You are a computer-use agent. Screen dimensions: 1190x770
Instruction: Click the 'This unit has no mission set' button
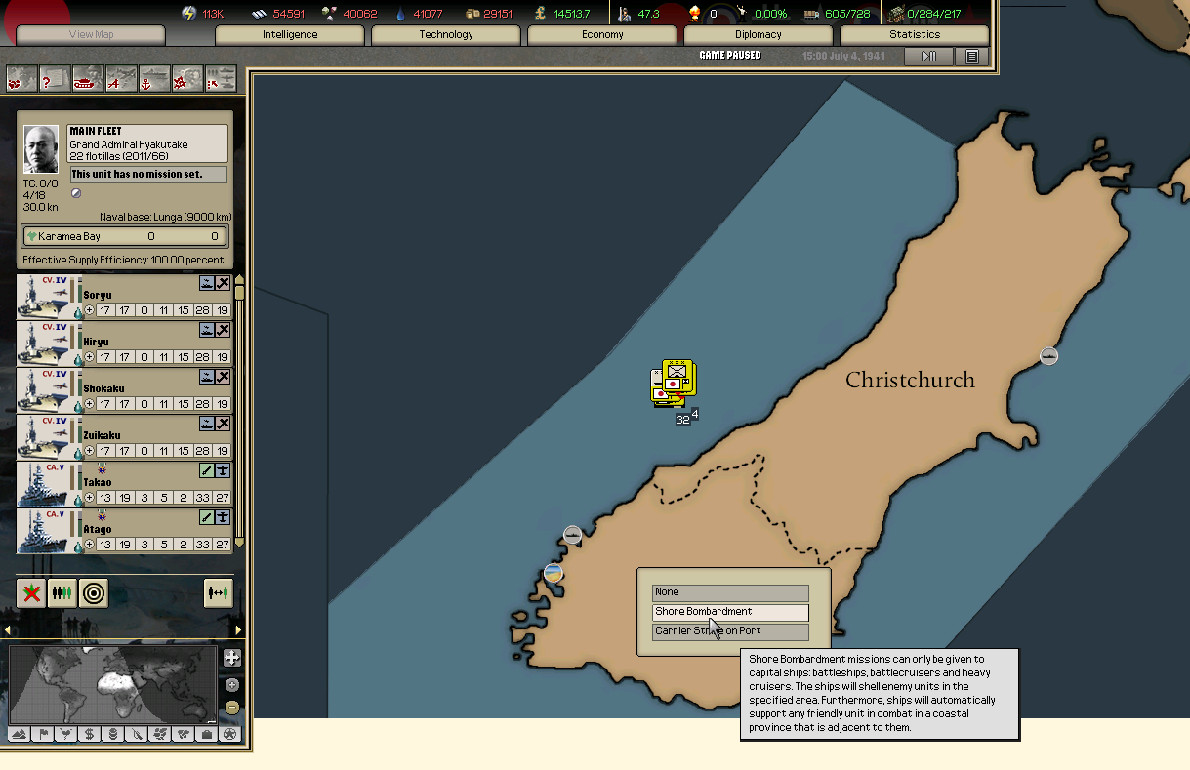(148, 175)
